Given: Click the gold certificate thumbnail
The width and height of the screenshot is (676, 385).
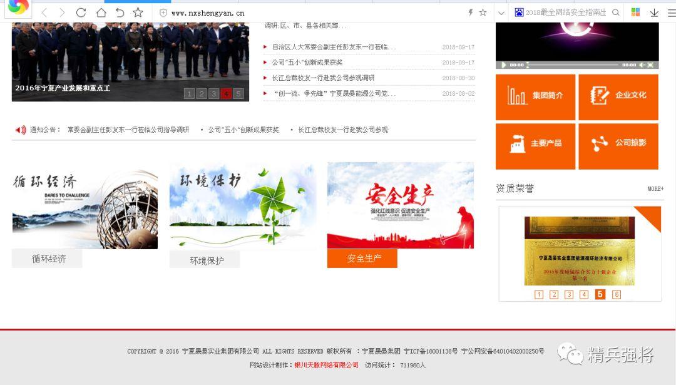Looking at the screenshot, I should click(580, 251).
